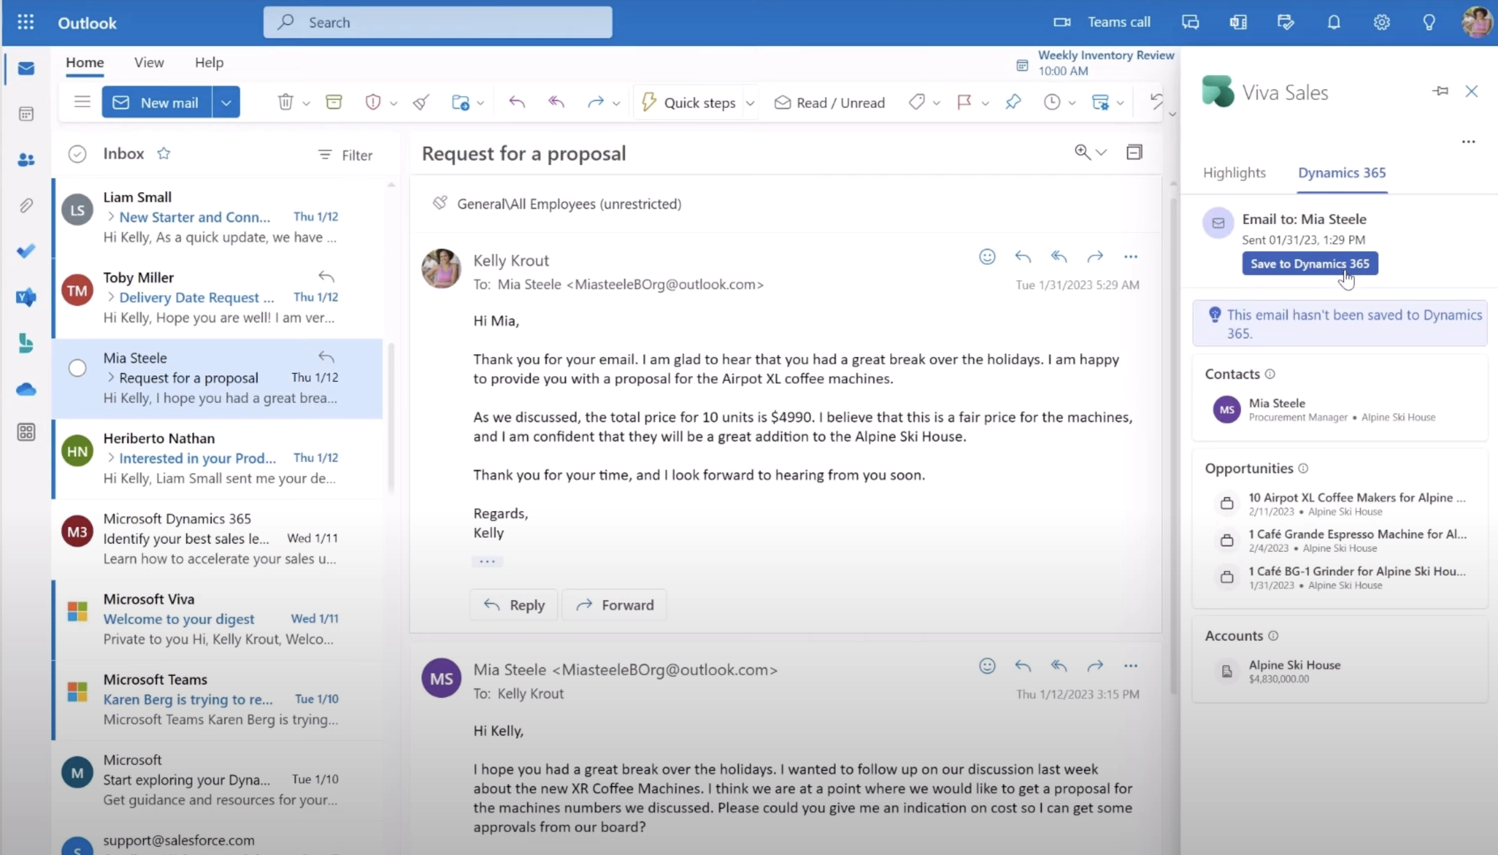Click New mail button
Image resolution: width=1498 pixels, height=855 pixels.
tap(157, 102)
